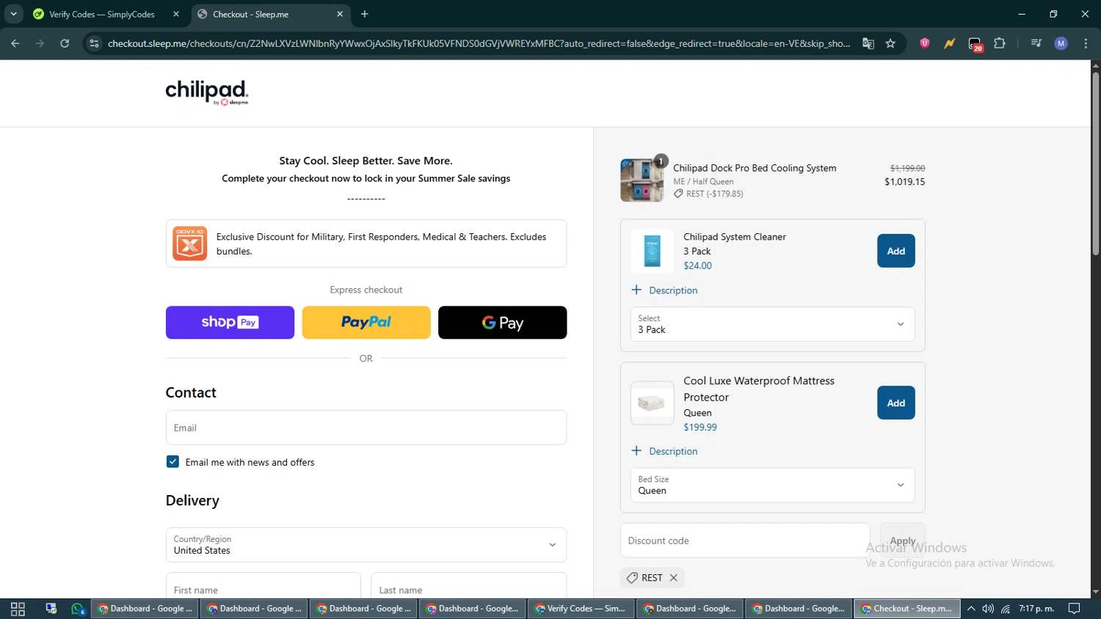The image size is (1101, 619).
Task: Switch to Checkout - Sleep.me taskbar window
Action: tap(907, 609)
